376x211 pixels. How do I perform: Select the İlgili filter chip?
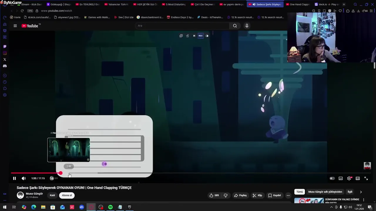[350, 192]
